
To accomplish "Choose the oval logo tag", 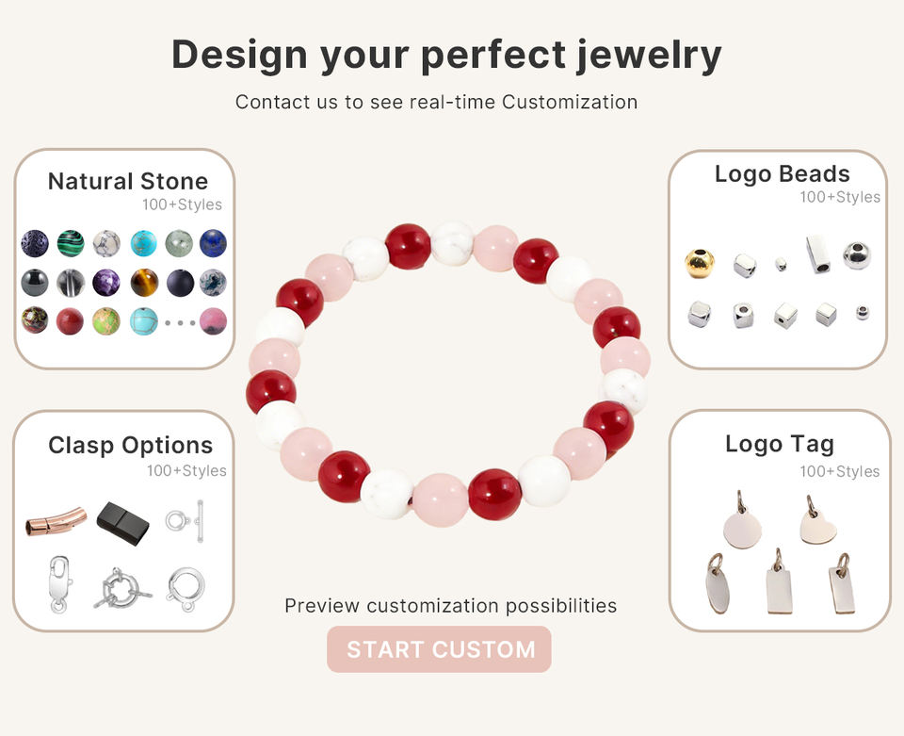I will (718, 586).
